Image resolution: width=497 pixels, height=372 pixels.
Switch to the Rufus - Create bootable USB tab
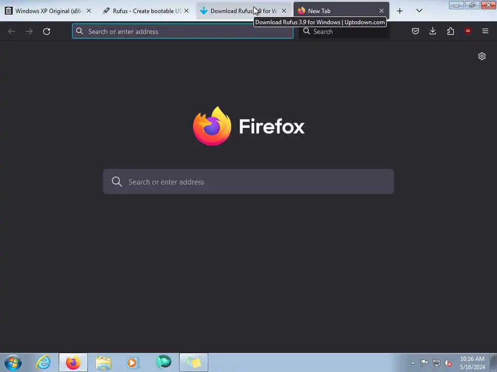point(146,11)
